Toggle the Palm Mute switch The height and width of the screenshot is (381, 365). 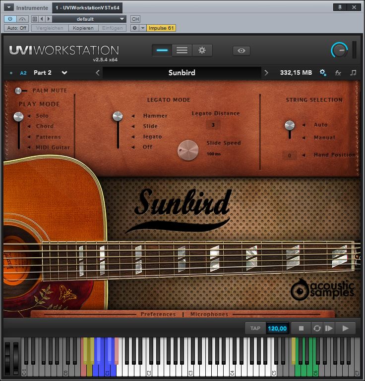coord(20,91)
